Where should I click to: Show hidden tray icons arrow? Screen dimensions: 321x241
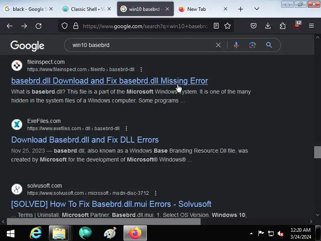(251, 233)
